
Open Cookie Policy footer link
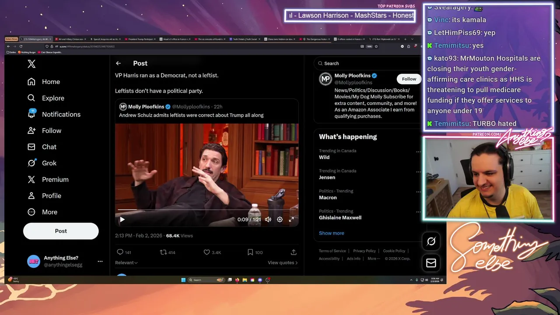point(394,251)
